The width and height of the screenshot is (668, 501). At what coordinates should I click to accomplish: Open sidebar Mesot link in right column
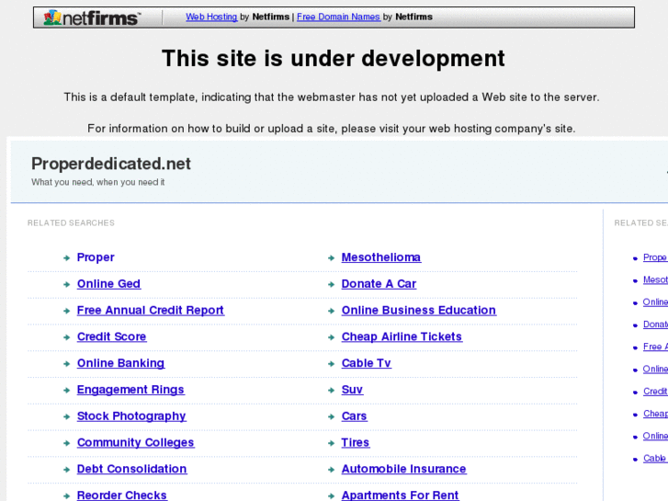pyautogui.click(x=655, y=279)
